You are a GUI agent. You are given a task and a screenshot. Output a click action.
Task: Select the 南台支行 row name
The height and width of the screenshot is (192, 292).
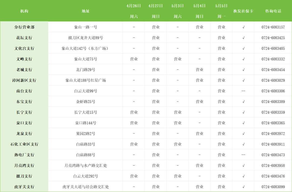(24, 91)
